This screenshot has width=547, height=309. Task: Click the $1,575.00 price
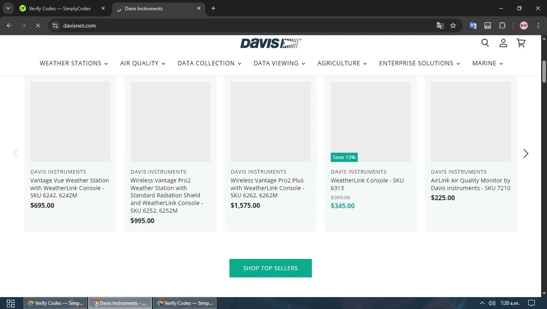(x=245, y=205)
